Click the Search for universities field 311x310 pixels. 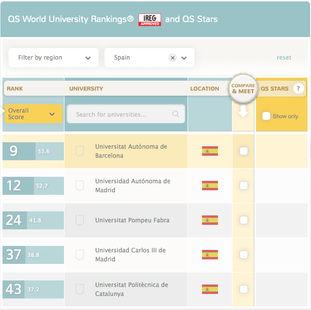(x=125, y=114)
